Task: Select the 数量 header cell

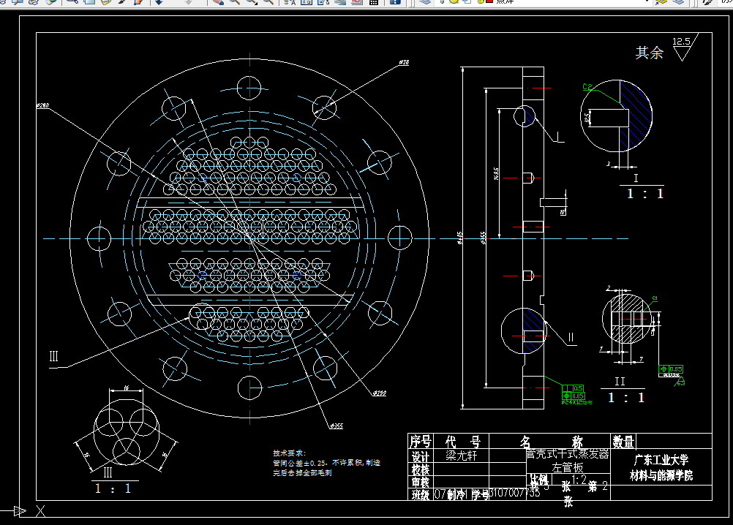Action: point(623,441)
